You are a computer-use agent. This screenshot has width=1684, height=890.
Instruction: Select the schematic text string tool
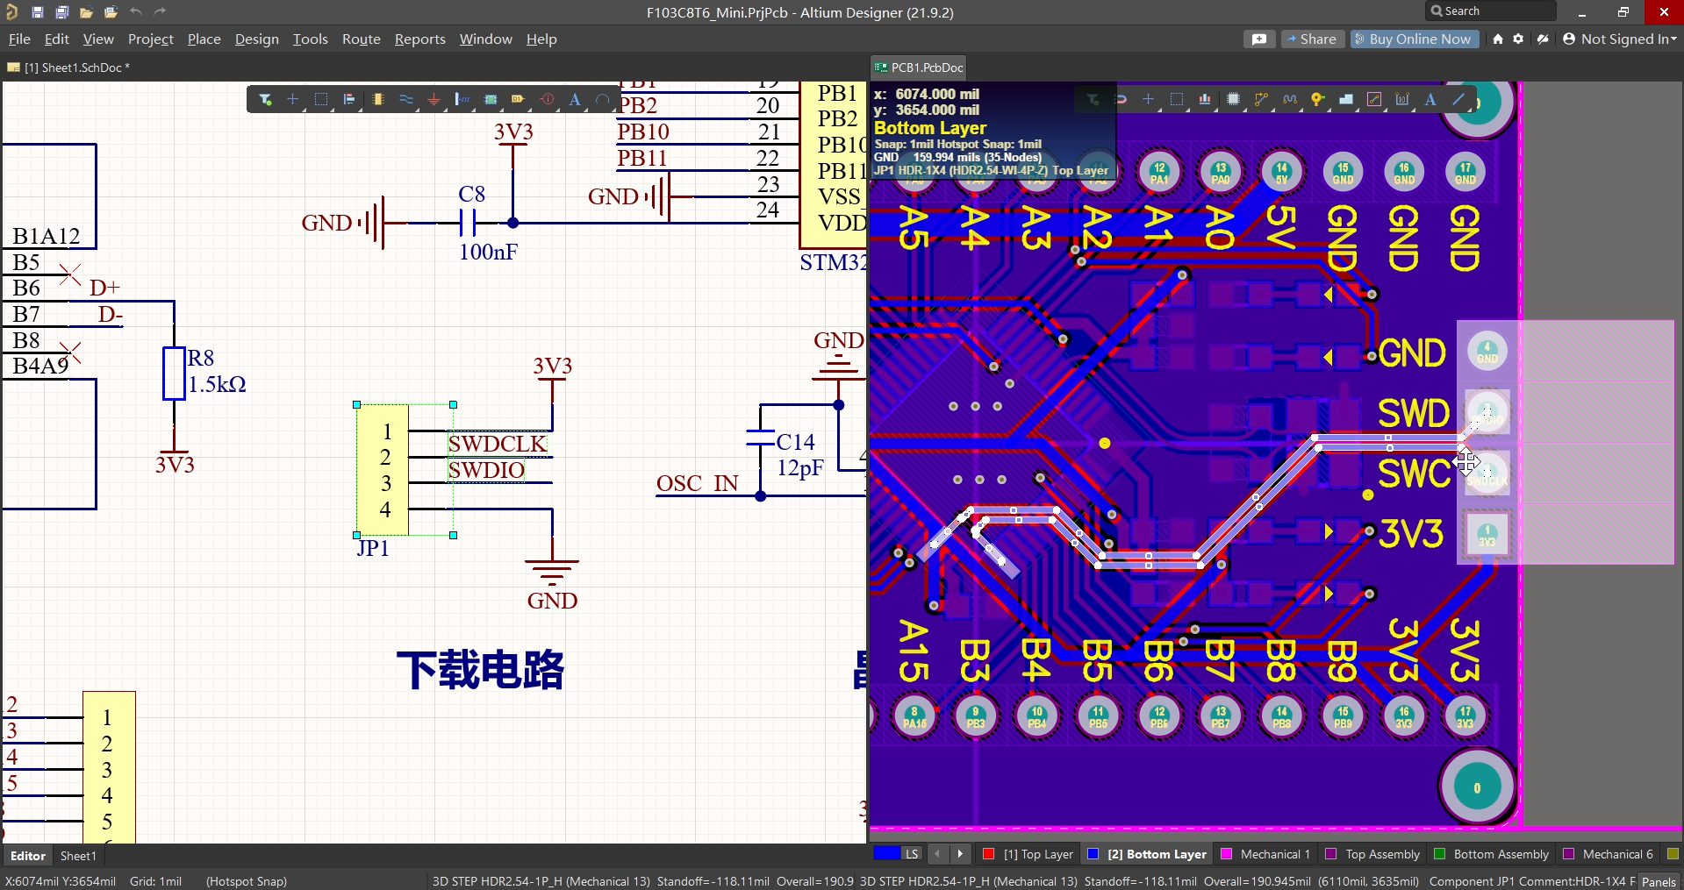point(575,99)
